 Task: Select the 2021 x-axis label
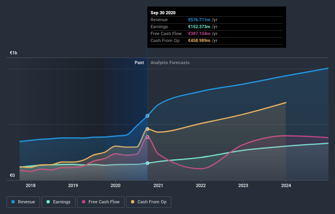(x=158, y=185)
